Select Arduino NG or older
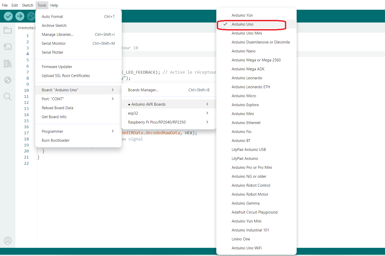Screen dimensions: 385x256 pyautogui.click(x=256, y=176)
